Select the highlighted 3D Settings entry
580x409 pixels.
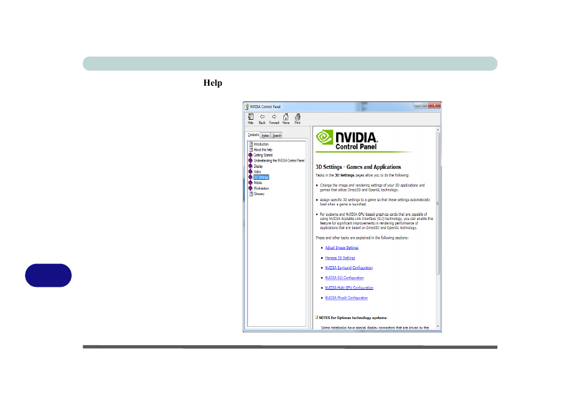261,177
